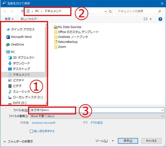Open the ツール(L) menu
Viewport: 166px width, 147px height.
[x=104, y=141]
